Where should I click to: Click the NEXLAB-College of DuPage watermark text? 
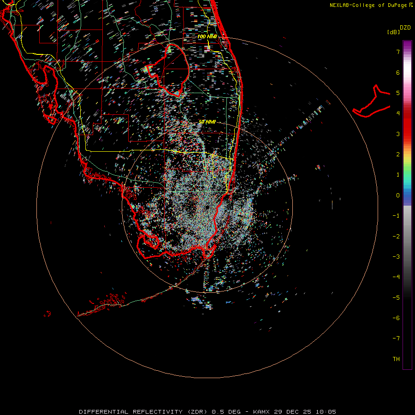tap(371, 5)
